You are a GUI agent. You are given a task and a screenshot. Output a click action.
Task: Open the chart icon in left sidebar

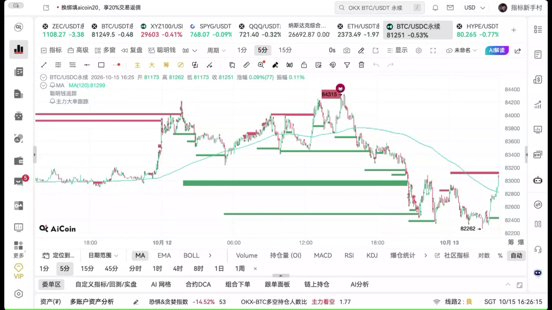(x=19, y=50)
